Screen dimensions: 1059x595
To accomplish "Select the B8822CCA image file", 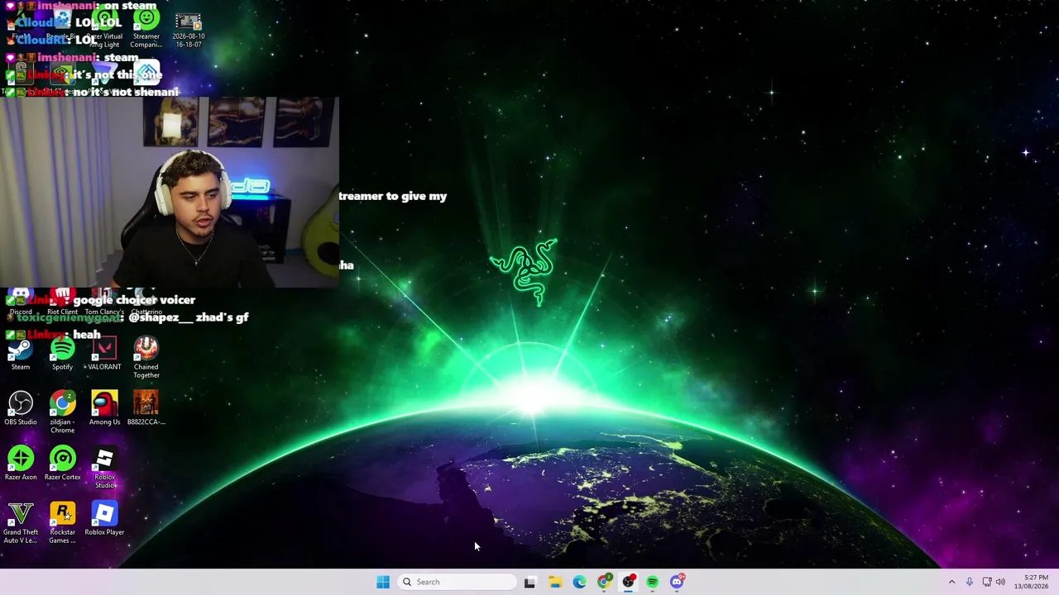I will 146,409.
